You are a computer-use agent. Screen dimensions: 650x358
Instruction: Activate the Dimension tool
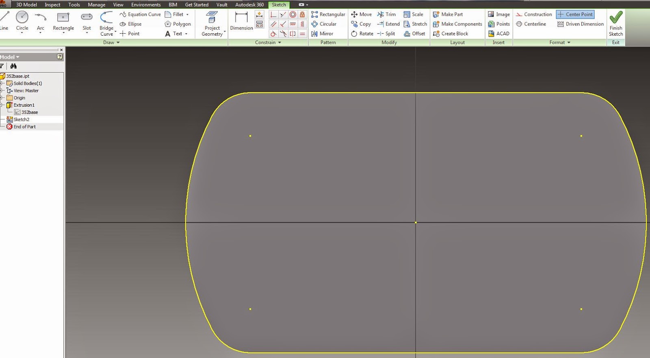pyautogui.click(x=241, y=21)
